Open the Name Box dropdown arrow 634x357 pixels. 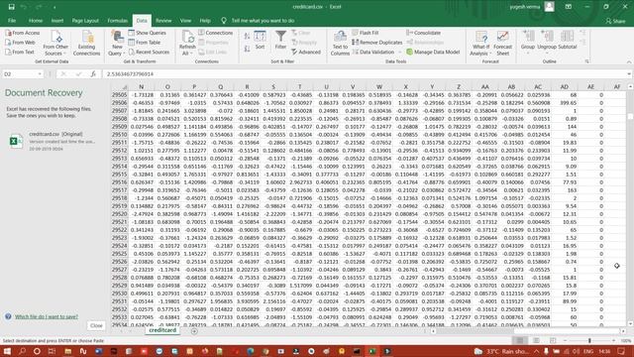click(40, 74)
